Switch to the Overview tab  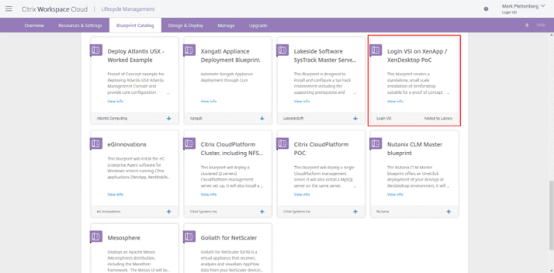point(34,26)
